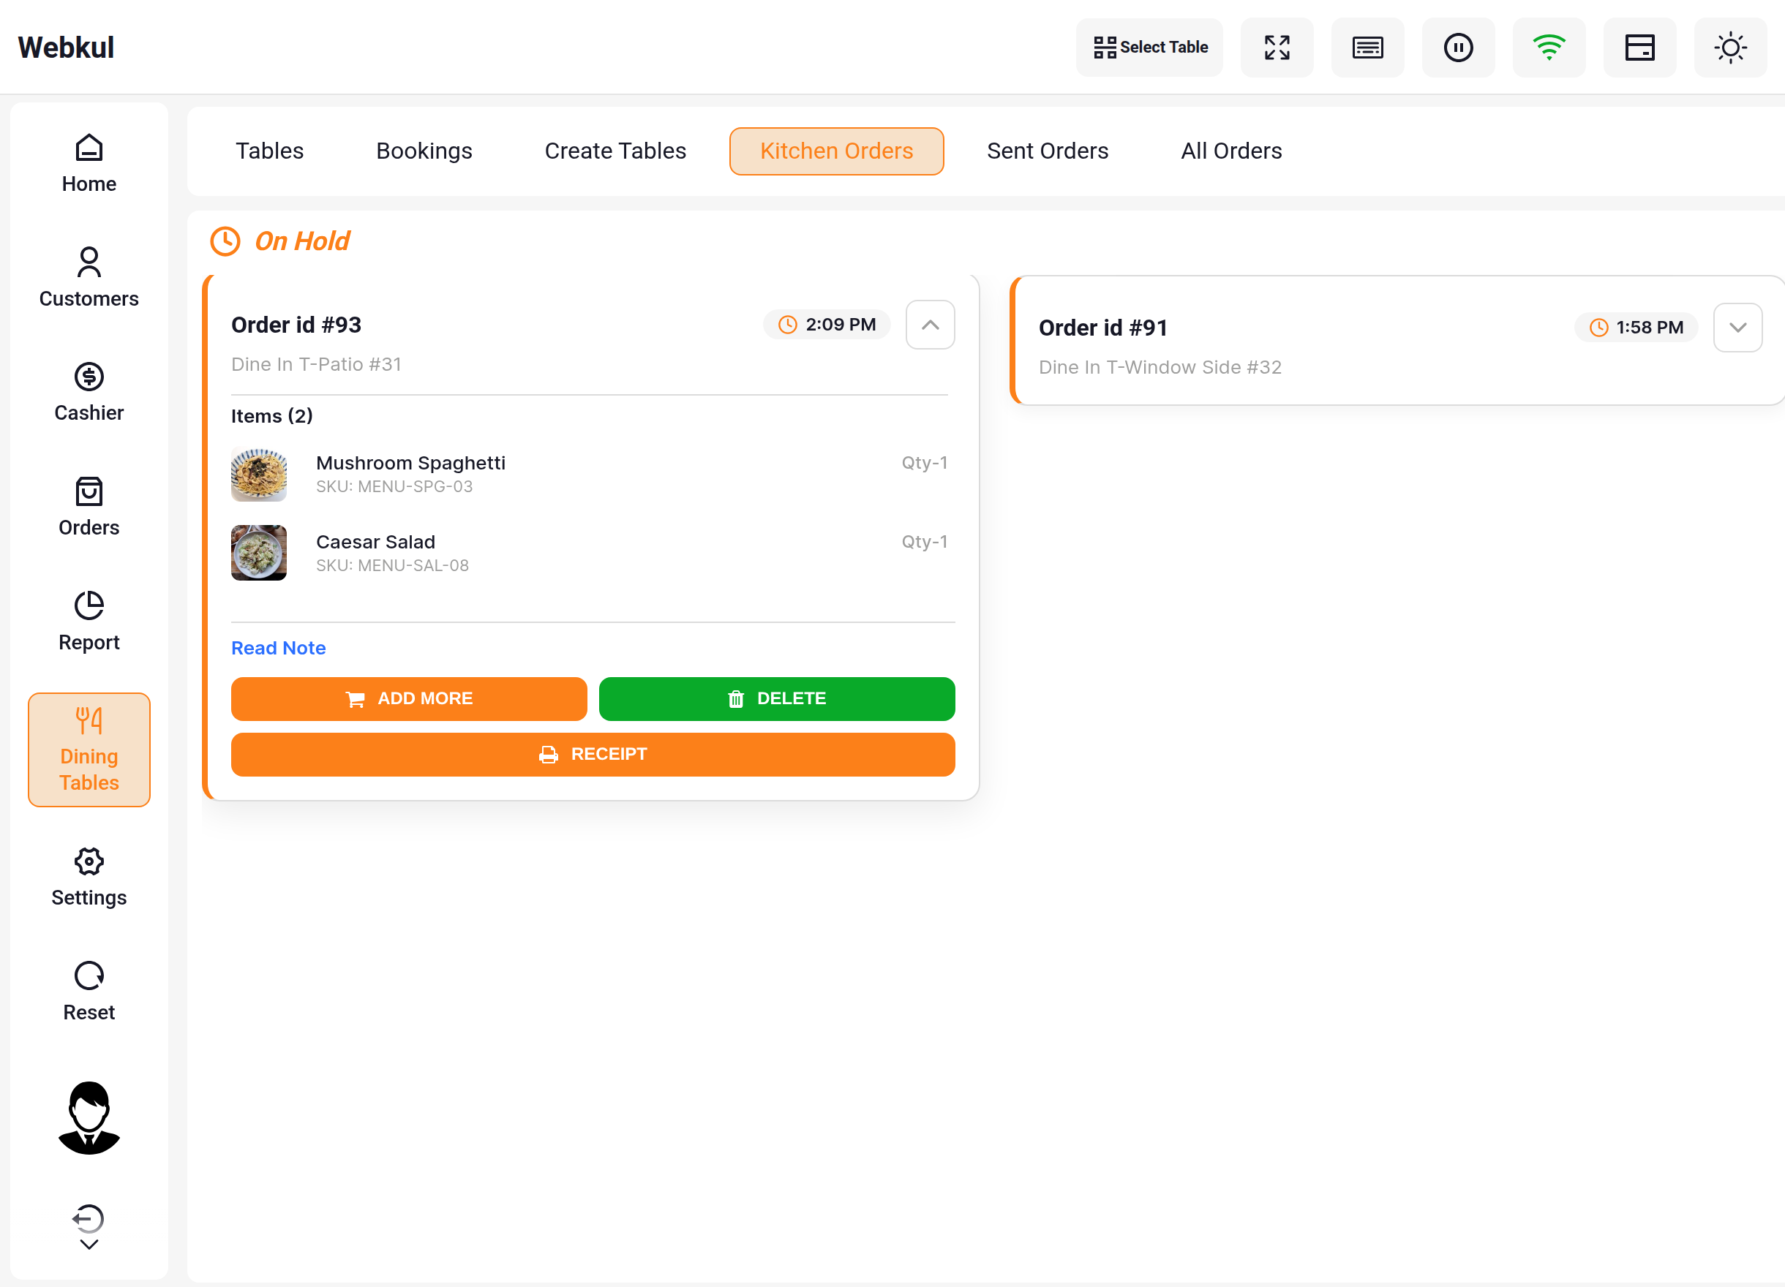Click 'Dine In T-Patio #31' text
The height and width of the screenshot is (1287, 1785).
click(316, 364)
